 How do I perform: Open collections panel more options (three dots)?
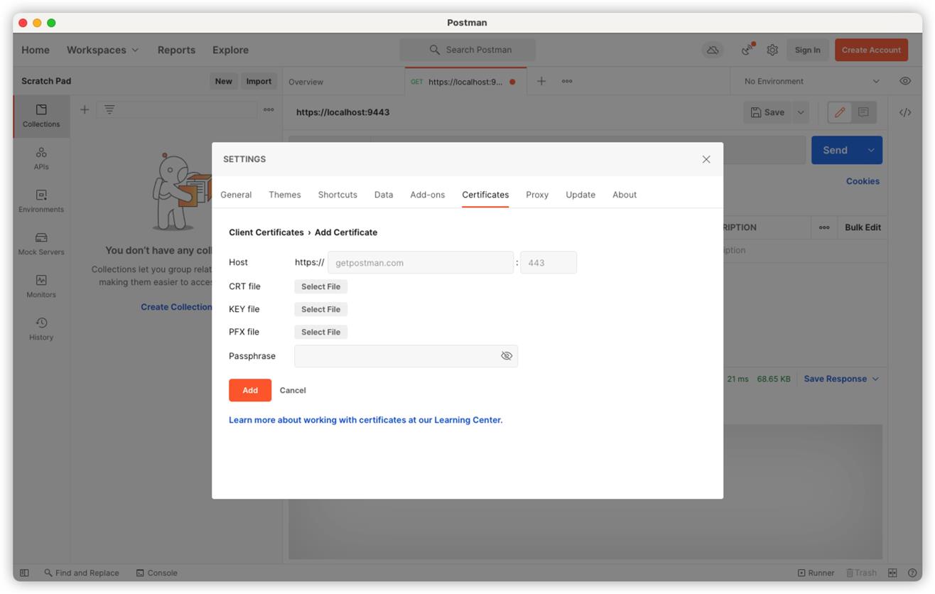[269, 109]
